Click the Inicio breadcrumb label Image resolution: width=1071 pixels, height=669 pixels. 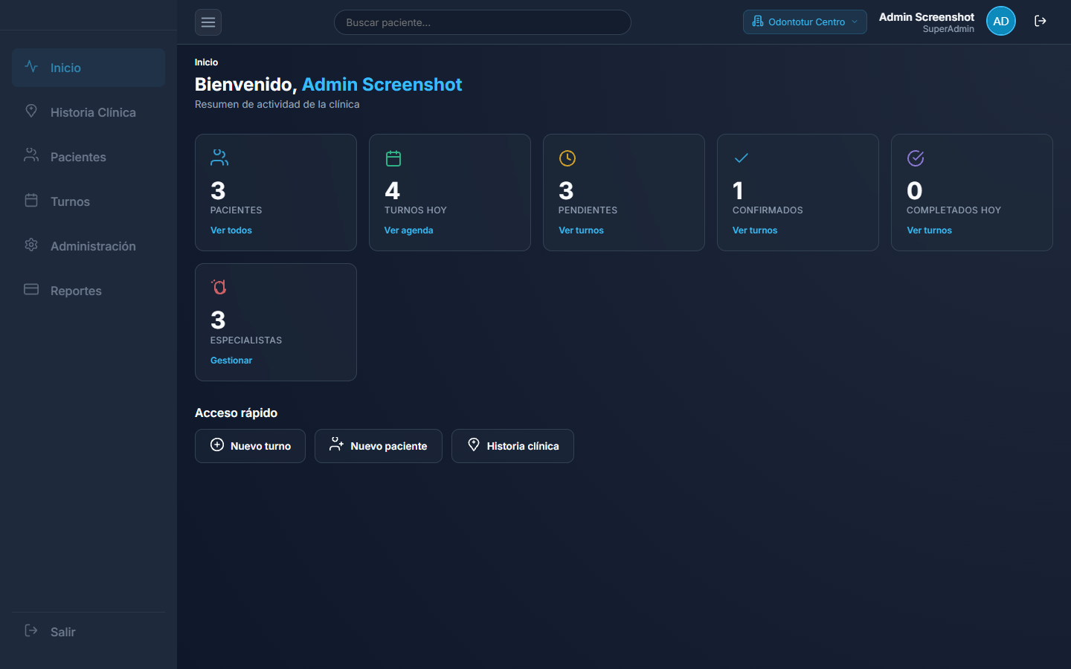pos(206,62)
